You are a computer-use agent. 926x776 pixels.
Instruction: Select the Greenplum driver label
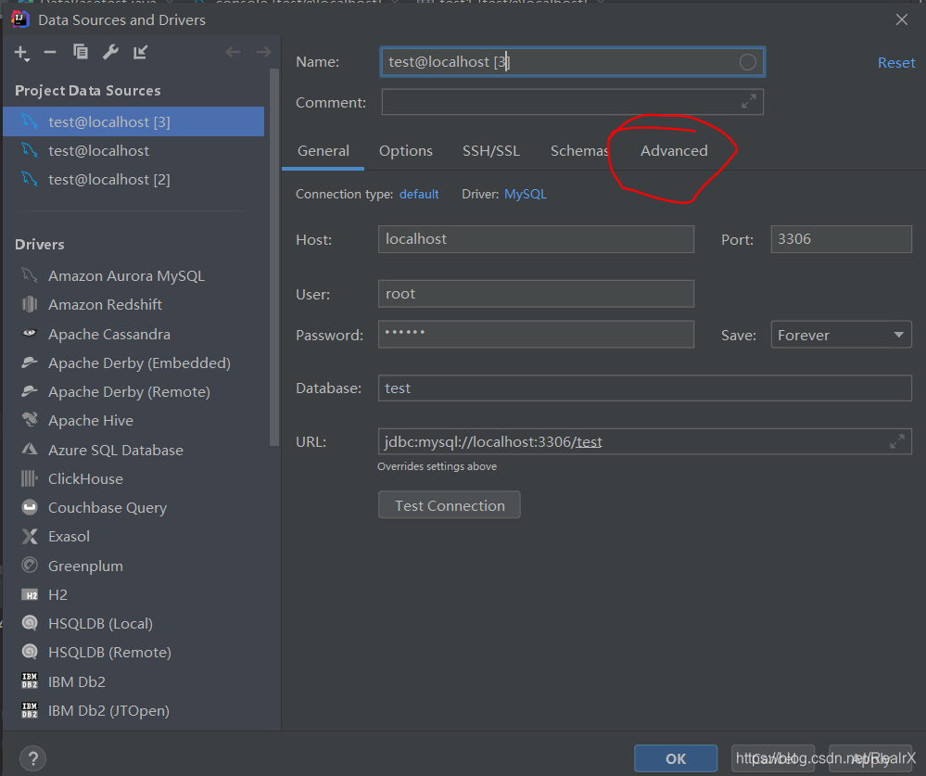pyautogui.click(x=85, y=566)
